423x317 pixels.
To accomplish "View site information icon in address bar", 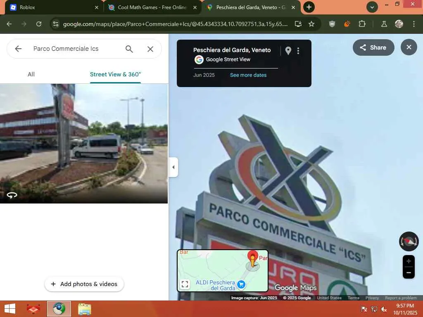I will (x=56, y=24).
